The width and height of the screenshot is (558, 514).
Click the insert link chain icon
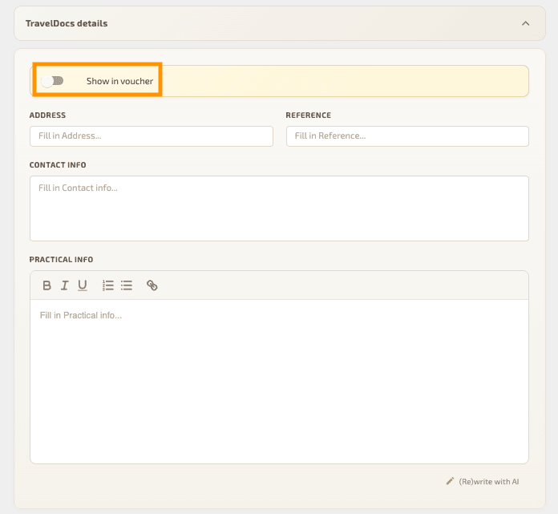[152, 285]
